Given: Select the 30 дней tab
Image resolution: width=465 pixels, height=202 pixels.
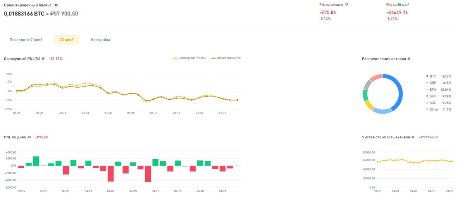Looking at the screenshot, I should pos(67,40).
